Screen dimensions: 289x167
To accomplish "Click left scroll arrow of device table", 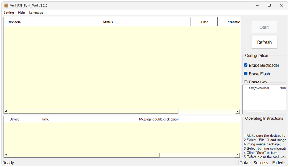I will 6,111.
